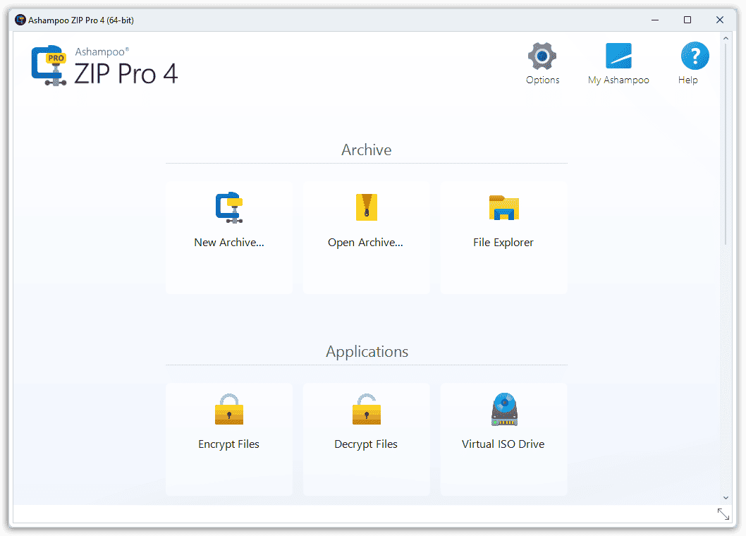Minimize the Ashampoo ZIP Pro window
The height and width of the screenshot is (536, 746).
coord(655,20)
